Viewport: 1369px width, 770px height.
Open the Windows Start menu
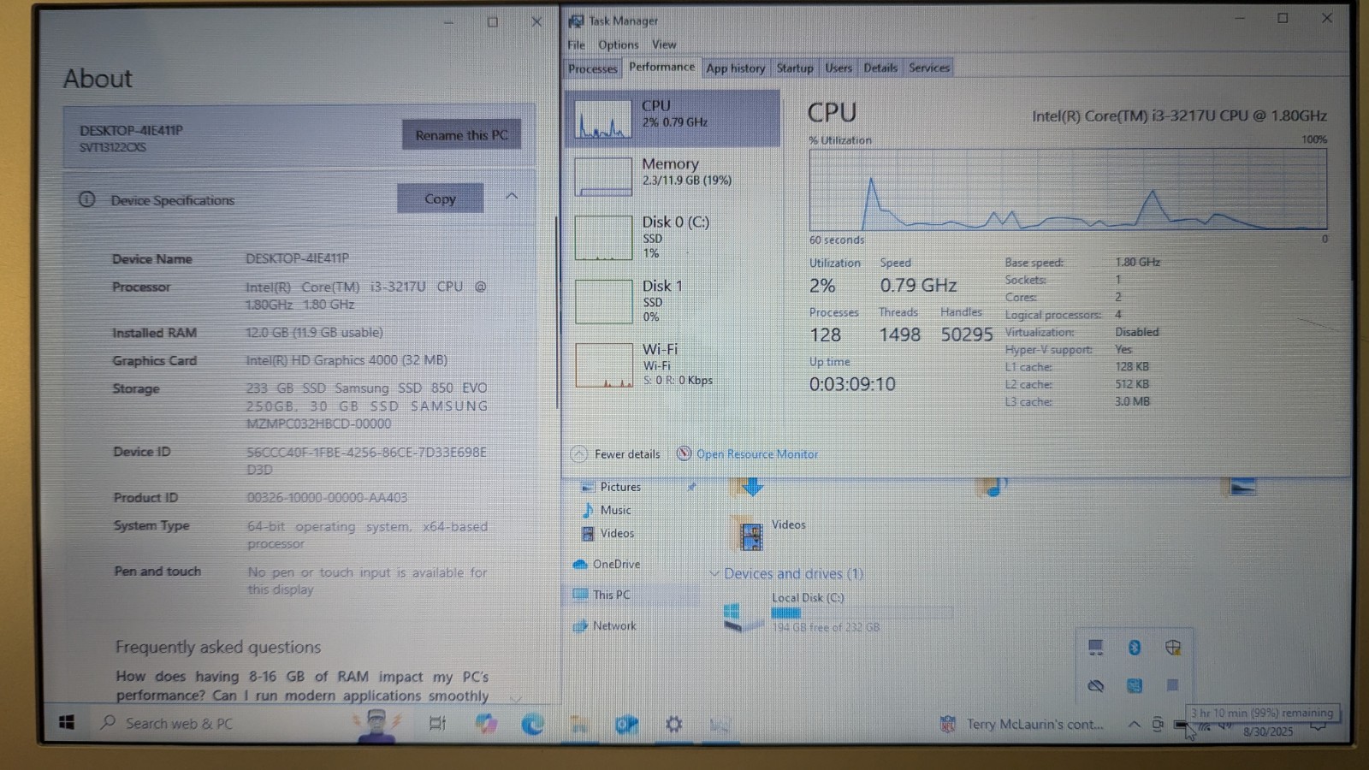[x=67, y=723]
